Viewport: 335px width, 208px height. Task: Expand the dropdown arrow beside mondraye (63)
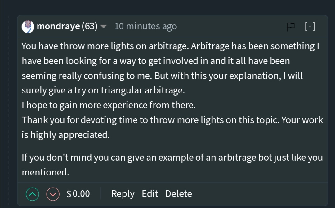[x=104, y=27]
